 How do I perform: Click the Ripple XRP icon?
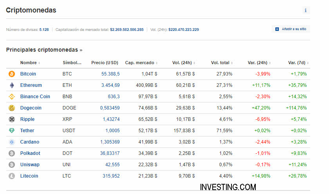click(x=11, y=119)
